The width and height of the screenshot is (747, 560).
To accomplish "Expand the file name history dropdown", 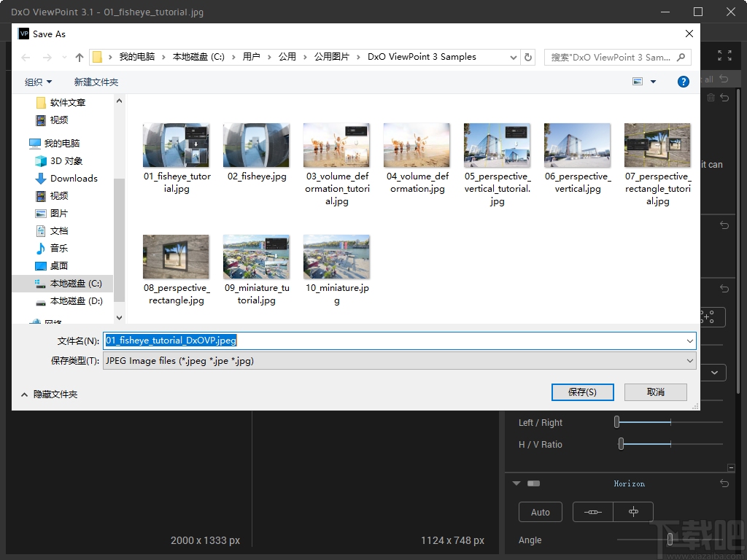I will pyautogui.click(x=689, y=341).
